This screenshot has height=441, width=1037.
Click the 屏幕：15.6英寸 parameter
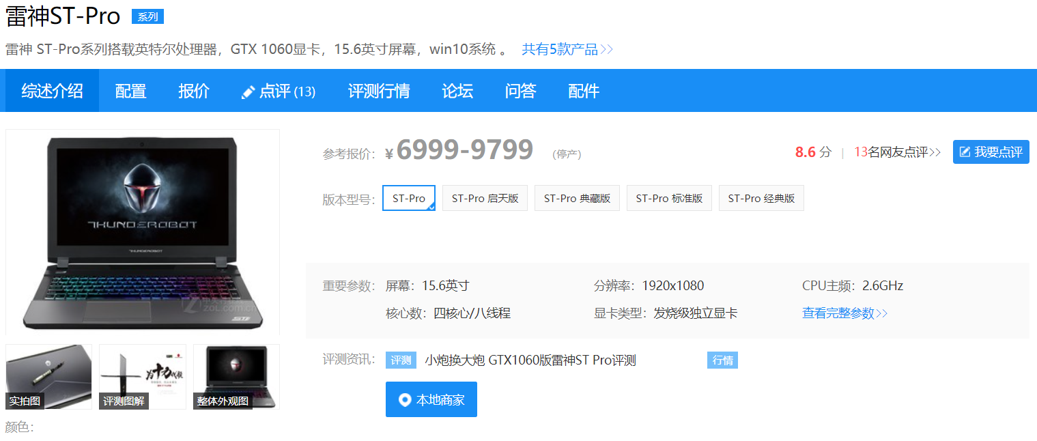tap(427, 286)
